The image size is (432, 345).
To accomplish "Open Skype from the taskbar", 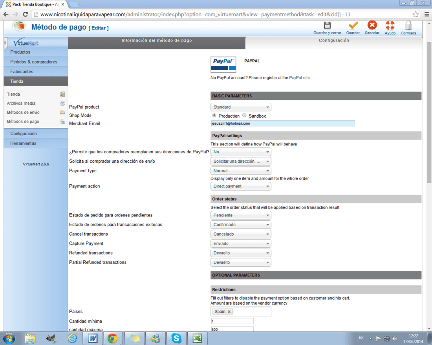I will pyautogui.click(x=176, y=338).
